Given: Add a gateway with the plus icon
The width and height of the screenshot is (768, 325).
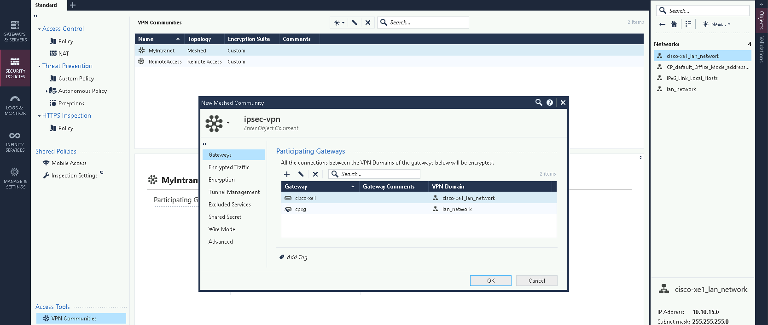Looking at the screenshot, I should coord(287,174).
